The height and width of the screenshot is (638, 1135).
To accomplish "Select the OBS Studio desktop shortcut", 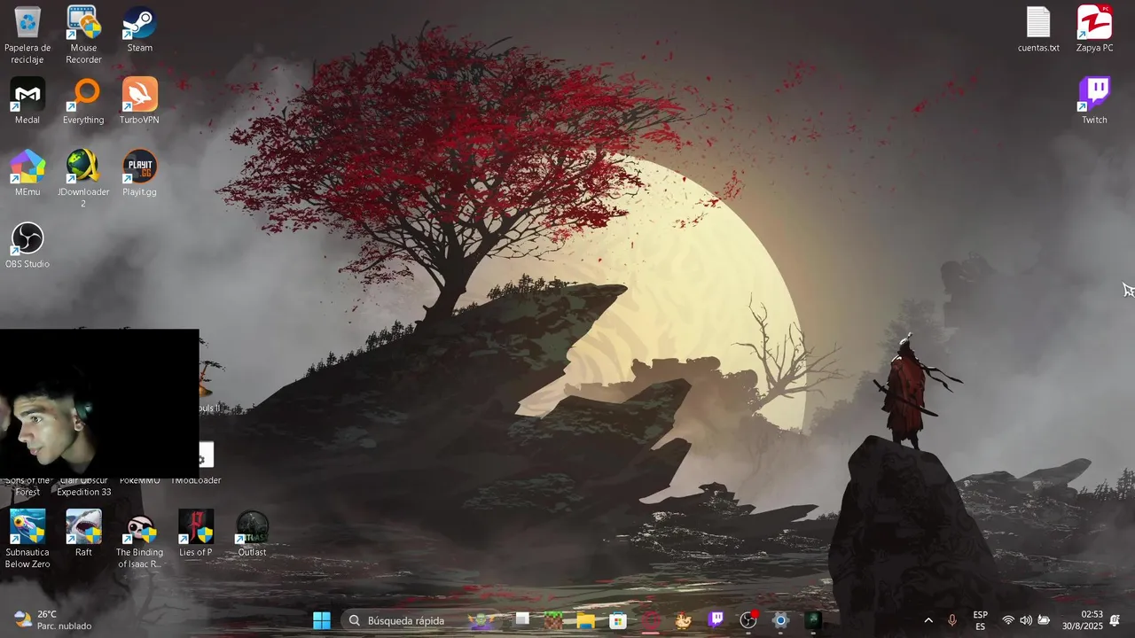I will [x=27, y=245].
